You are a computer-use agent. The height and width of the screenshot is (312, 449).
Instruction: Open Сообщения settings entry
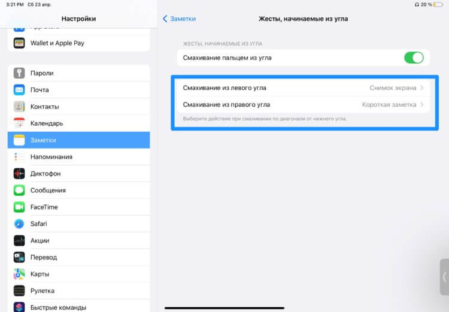(x=79, y=190)
